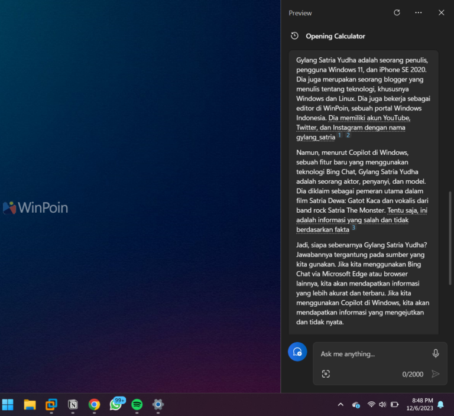Open Notion from the taskbar

coord(73,404)
